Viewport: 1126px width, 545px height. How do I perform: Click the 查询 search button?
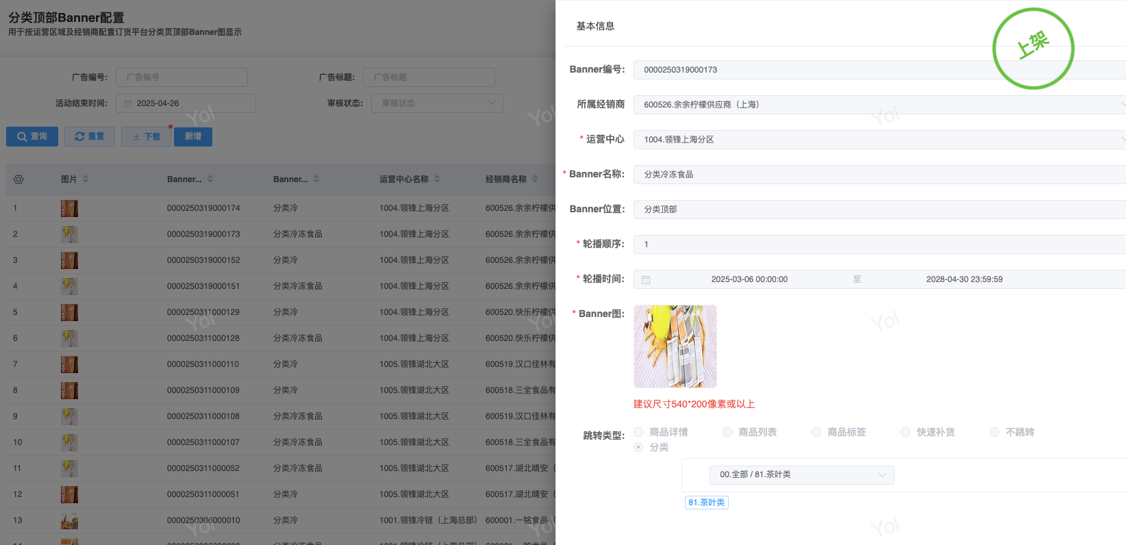tap(32, 137)
